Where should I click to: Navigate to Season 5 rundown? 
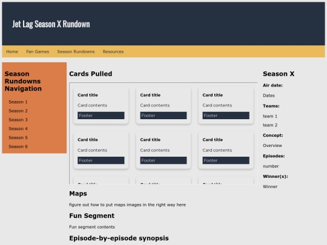tap(18, 138)
